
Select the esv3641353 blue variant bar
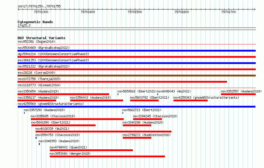136,63
